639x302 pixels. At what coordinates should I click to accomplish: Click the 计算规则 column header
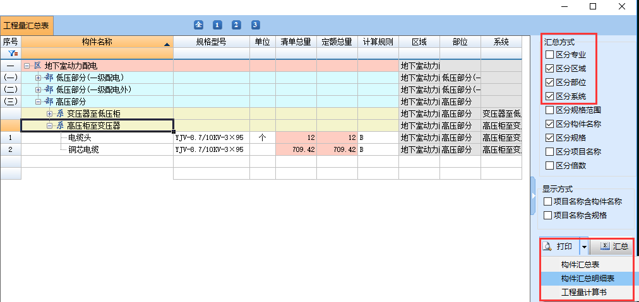[378, 42]
